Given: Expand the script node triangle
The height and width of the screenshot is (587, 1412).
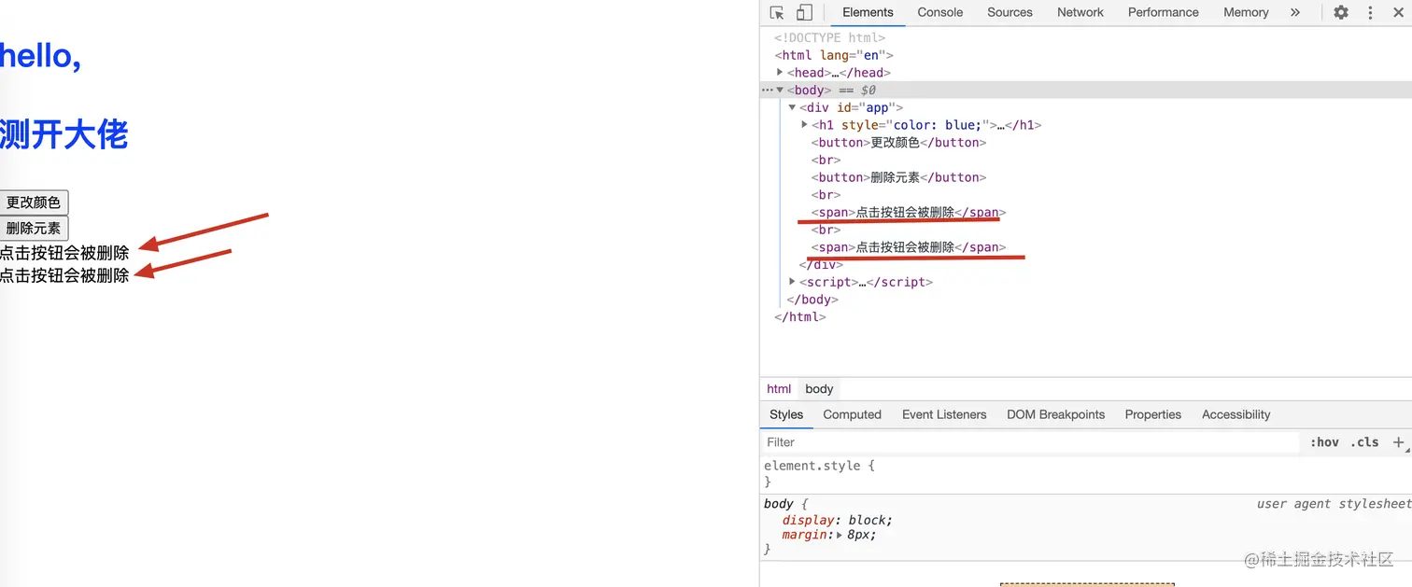Looking at the screenshot, I should pyautogui.click(x=792, y=282).
